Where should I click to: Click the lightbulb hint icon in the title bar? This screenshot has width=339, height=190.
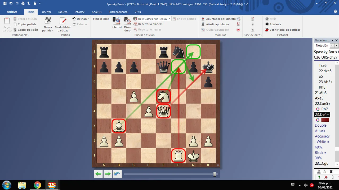35,3
